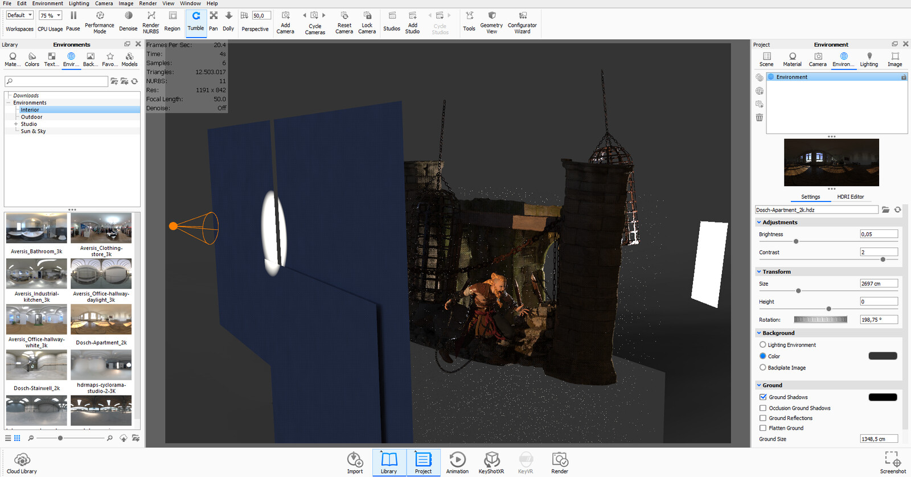
Task: Launch KeyShotXR
Action: pos(491,463)
